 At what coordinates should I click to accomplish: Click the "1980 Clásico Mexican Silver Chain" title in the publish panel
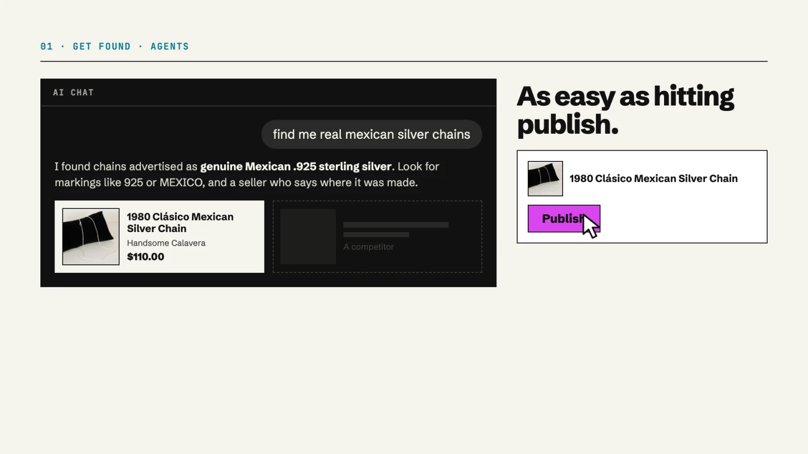[653, 179]
